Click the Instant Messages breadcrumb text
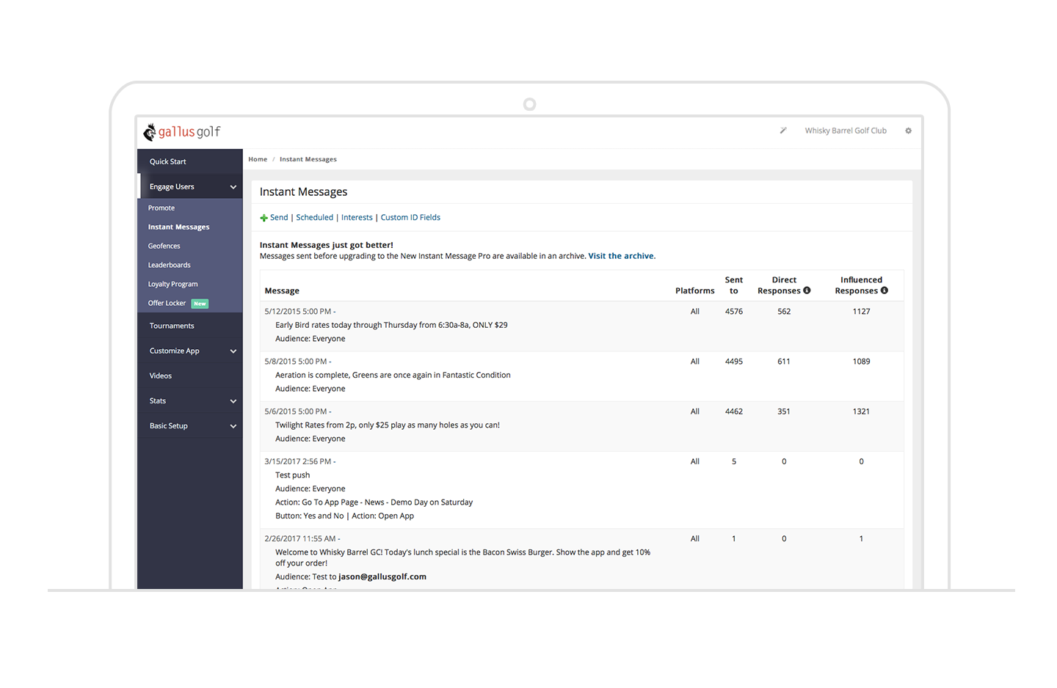Image resolution: width=1057 pixels, height=688 pixels. click(x=308, y=159)
